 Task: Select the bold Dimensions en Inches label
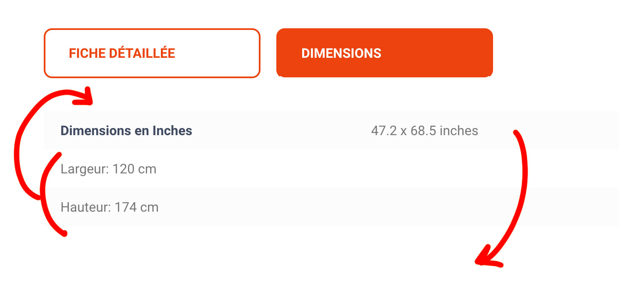[x=126, y=131]
